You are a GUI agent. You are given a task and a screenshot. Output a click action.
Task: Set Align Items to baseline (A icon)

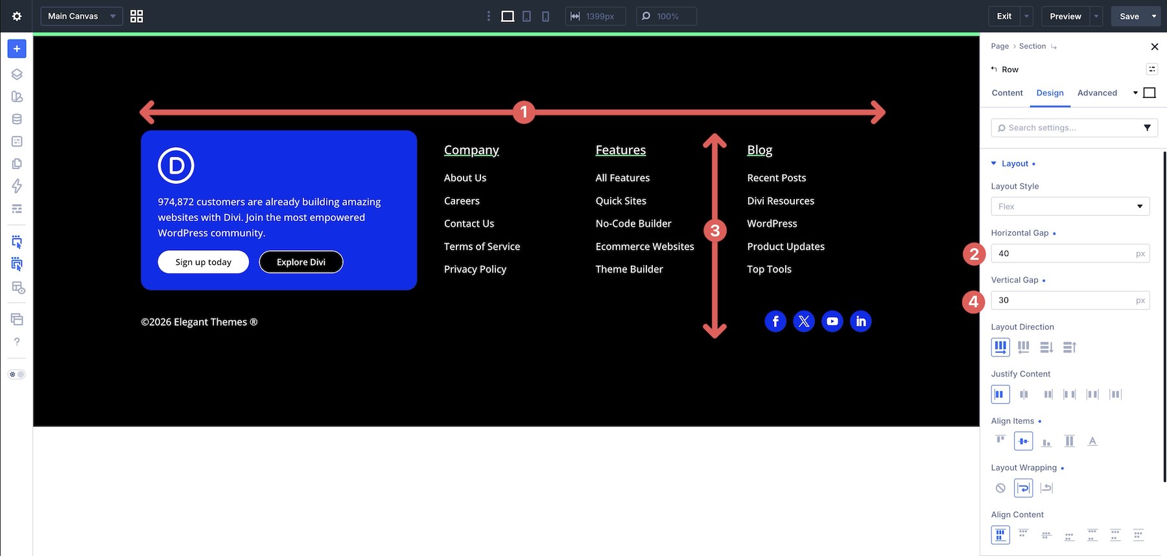pos(1092,441)
